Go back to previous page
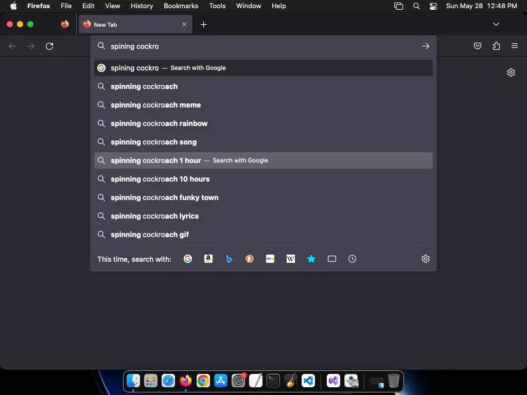 [12, 46]
